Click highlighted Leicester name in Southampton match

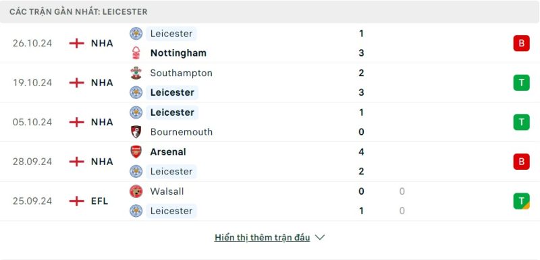(172, 92)
